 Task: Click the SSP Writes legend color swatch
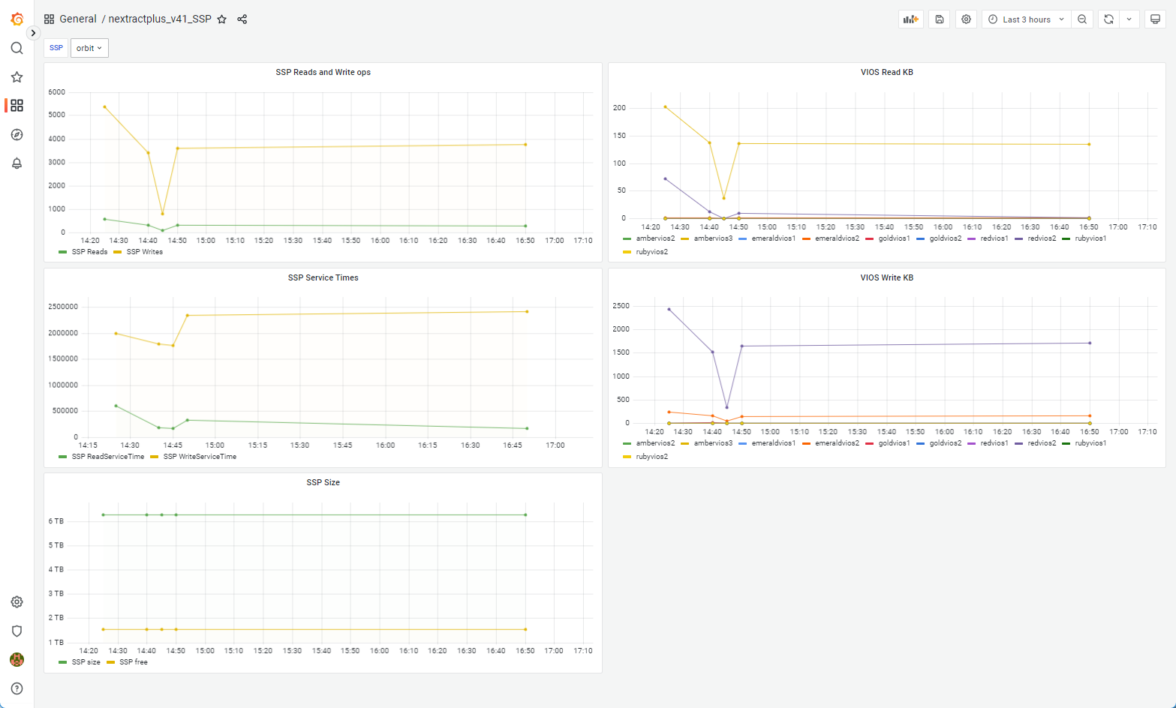117,252
